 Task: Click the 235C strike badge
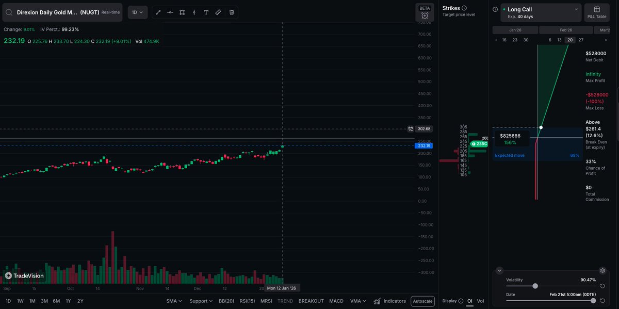click(x=479, y=144)
